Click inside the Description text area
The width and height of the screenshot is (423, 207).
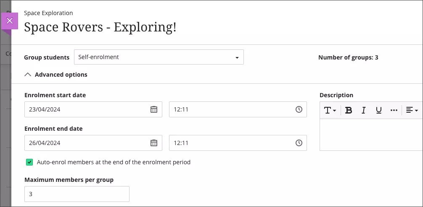click(370, 134)
